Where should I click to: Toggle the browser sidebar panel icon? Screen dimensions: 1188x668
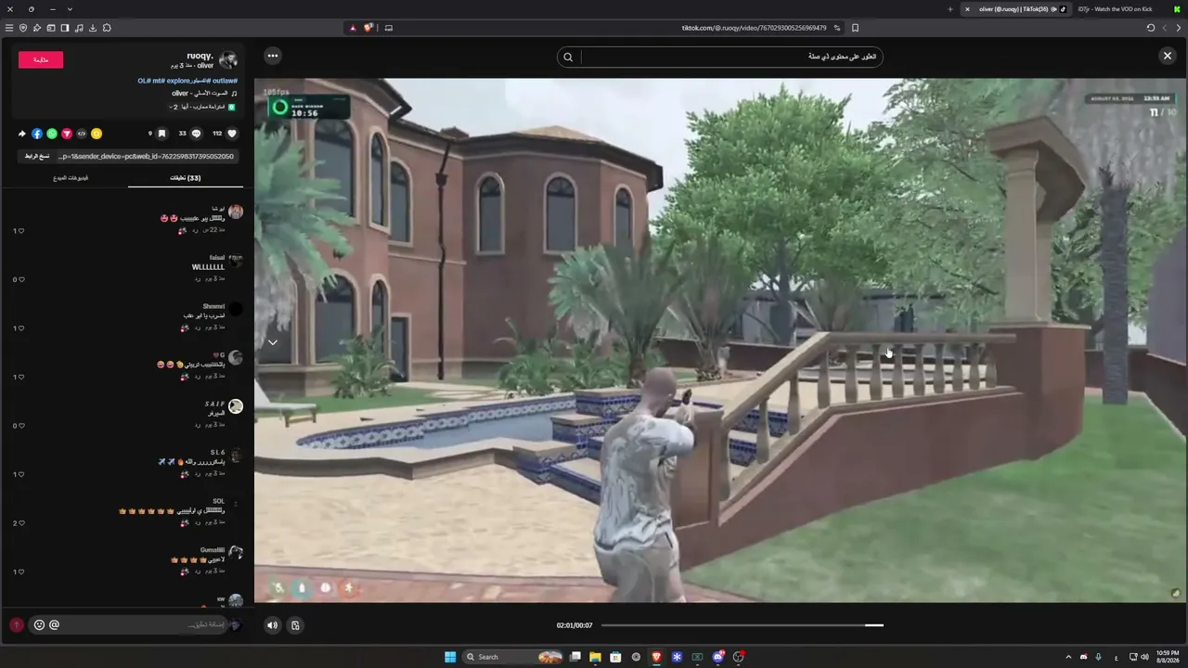(x=65, y=28)
